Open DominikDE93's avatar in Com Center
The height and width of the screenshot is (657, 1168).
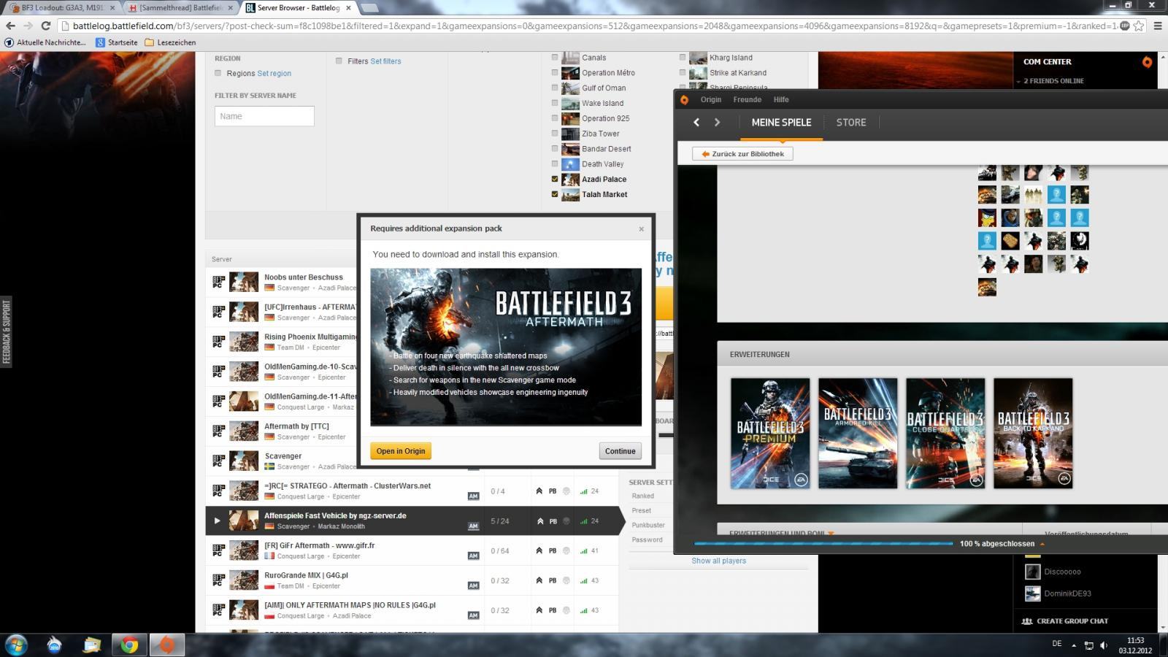1032,593
